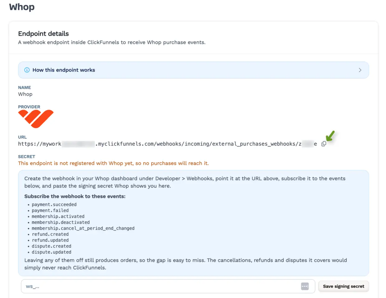Select the membership.activated event text

click(58, 216)
